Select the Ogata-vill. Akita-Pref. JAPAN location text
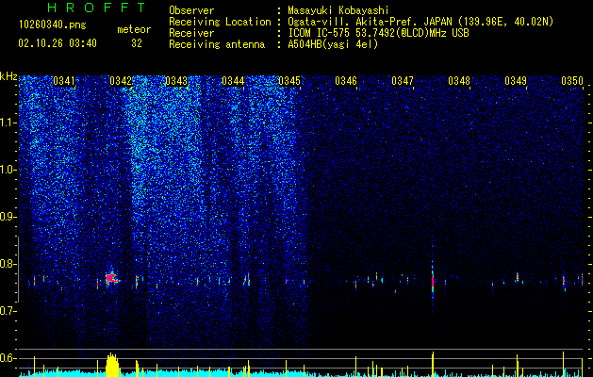The height and width of the screenshot is (377, 593). pos(420,22)
